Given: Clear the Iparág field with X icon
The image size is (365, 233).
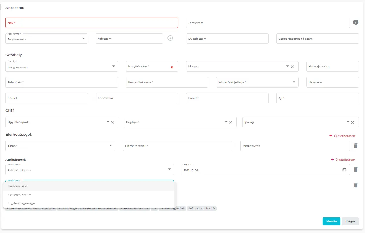Looking at the screenshot, I should (353, 122).
